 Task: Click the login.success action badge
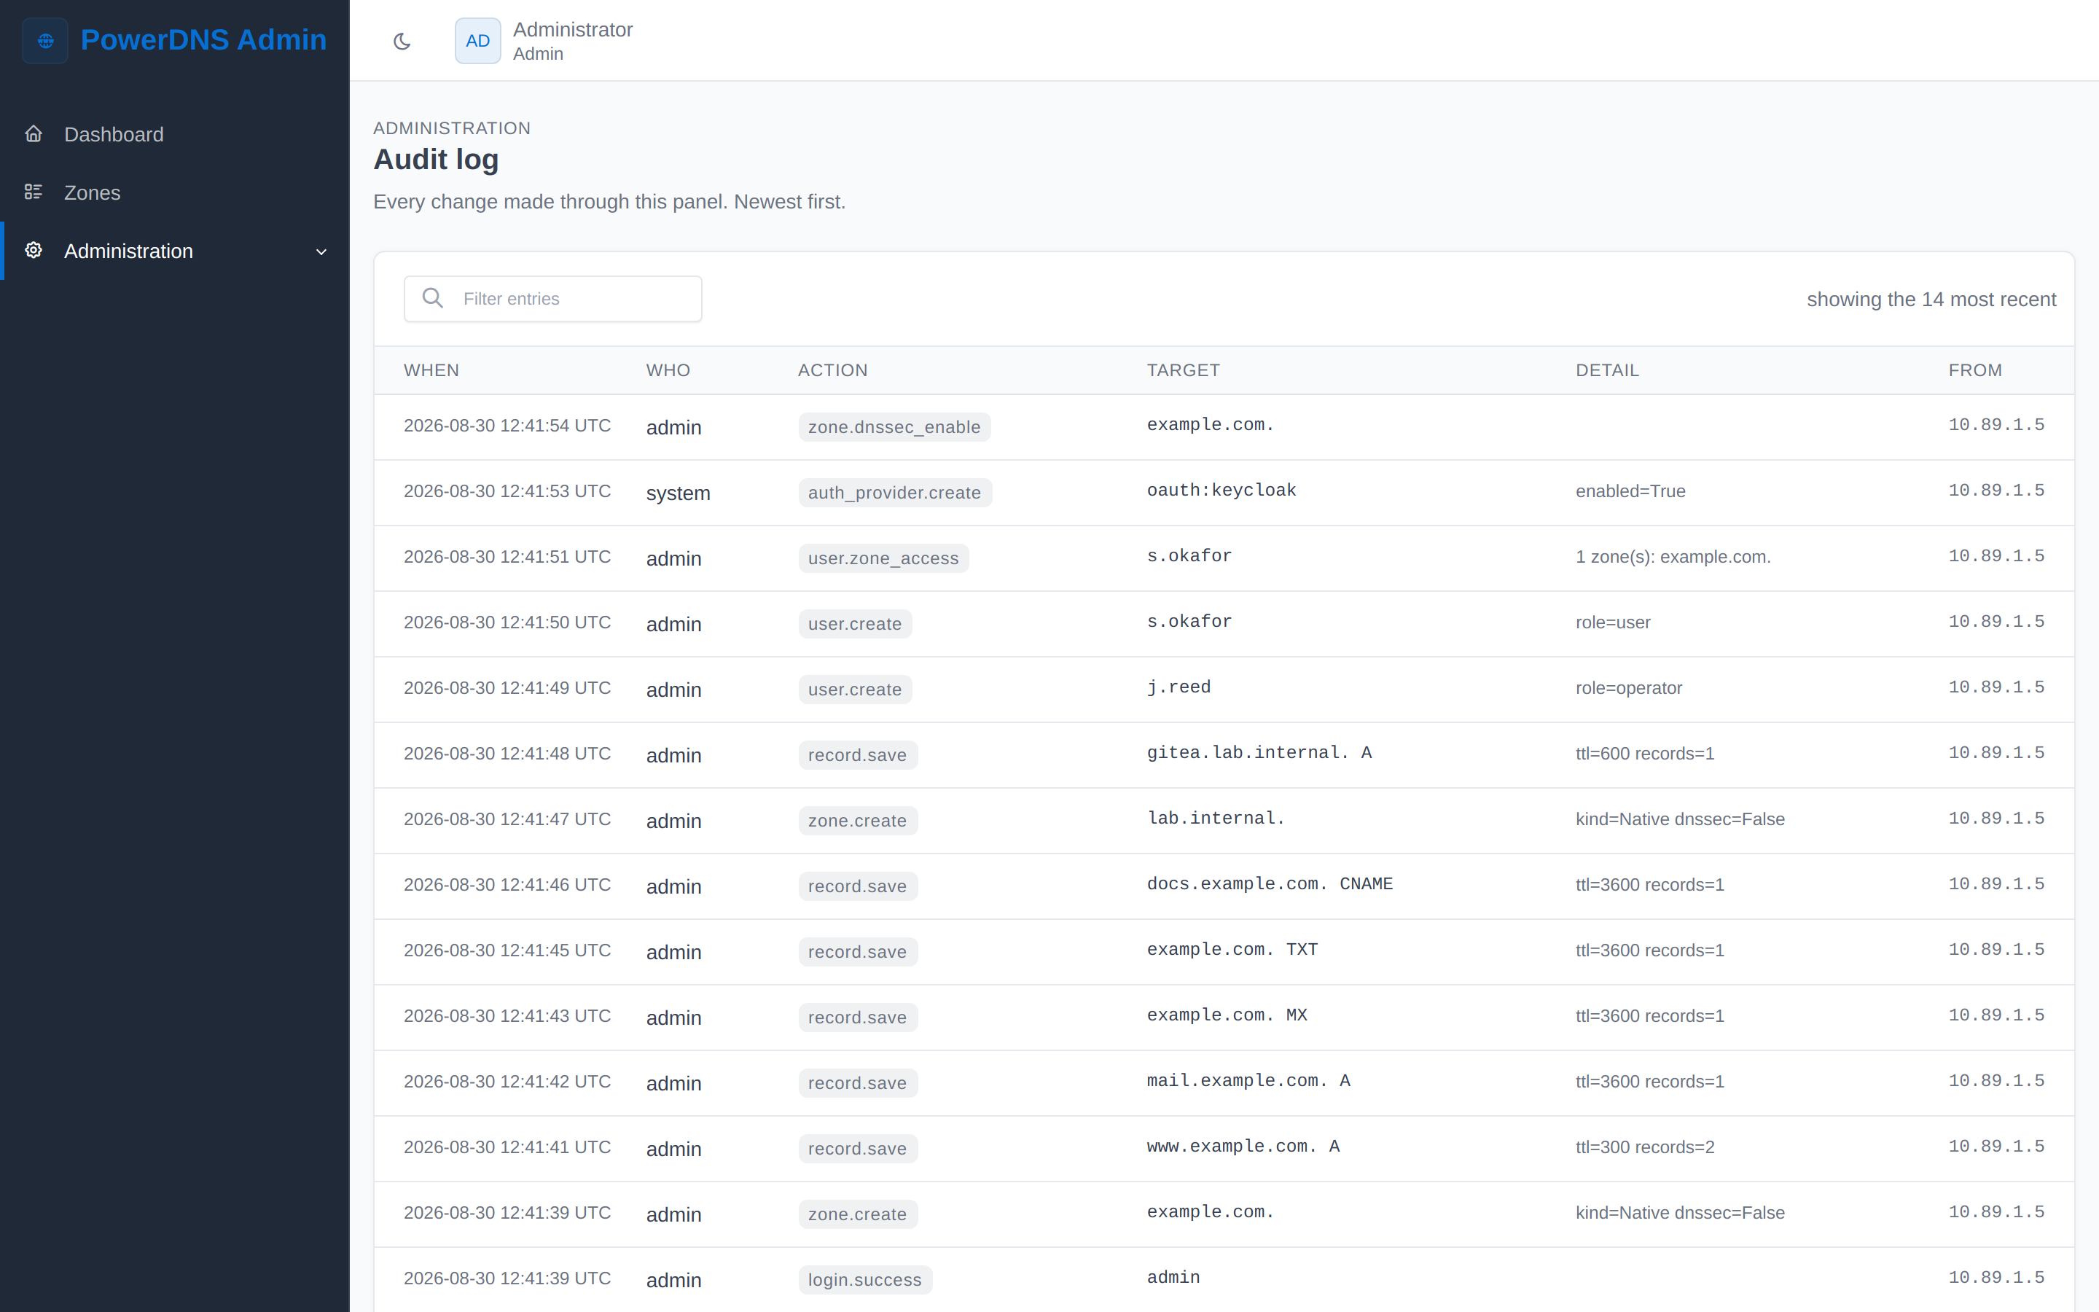tap(865, 1280)
